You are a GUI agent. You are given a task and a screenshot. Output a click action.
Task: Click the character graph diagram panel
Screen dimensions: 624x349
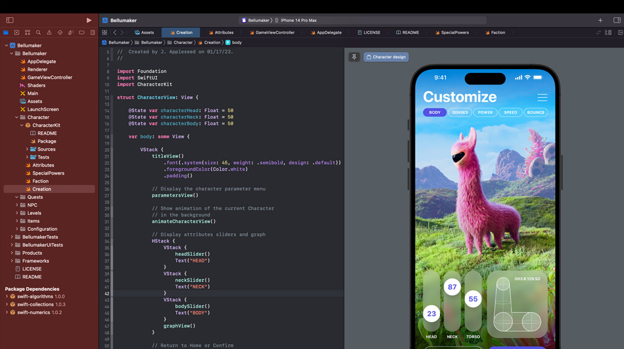pos(517,305)
